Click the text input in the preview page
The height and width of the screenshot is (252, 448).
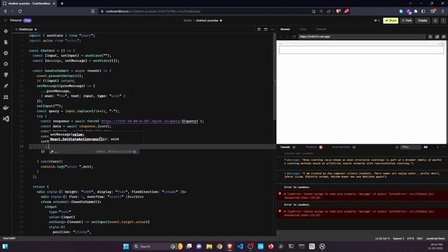click(361, 50)
